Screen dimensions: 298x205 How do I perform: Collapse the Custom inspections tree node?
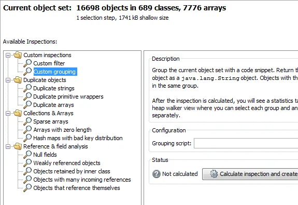[8, 55]
